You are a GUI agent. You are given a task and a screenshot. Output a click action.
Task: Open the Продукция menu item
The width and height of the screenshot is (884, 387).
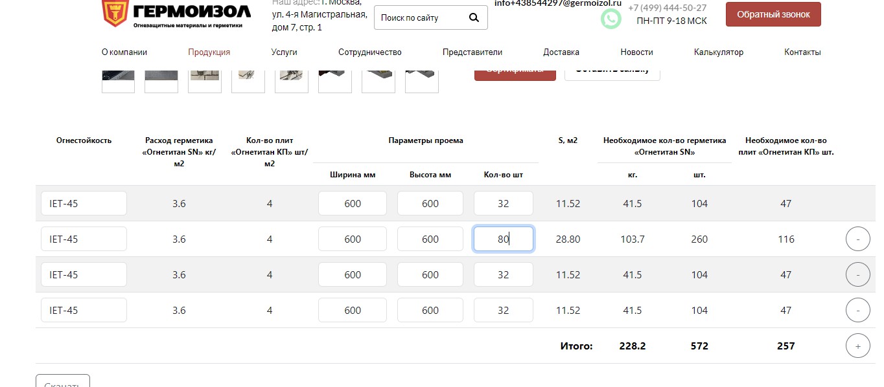point(209,52)
